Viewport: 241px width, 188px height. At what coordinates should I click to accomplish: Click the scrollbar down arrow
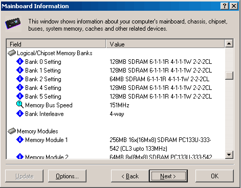tap(229, 155)
